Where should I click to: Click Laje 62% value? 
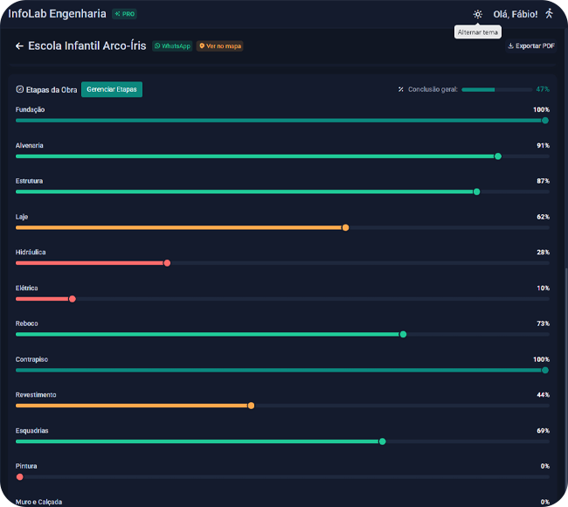coord(543,217)
